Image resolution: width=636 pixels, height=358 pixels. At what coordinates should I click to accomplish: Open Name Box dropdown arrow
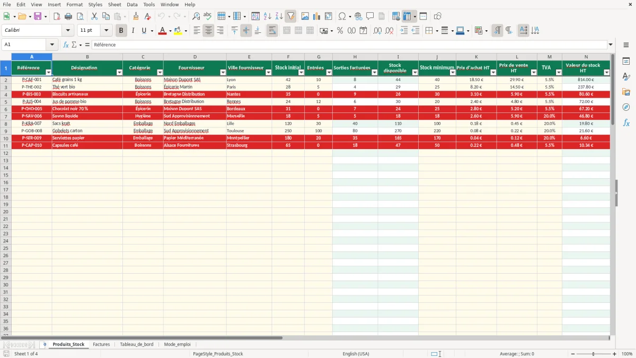point(52,45)
